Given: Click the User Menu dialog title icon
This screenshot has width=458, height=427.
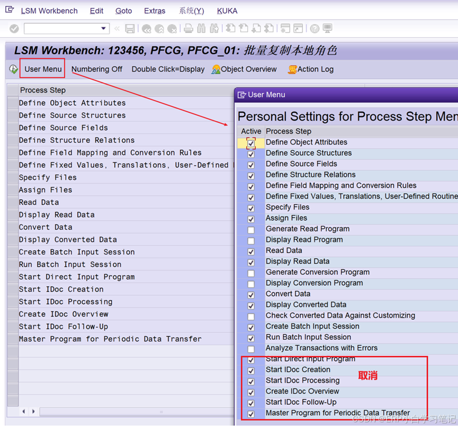Looking at the screenshot, I should click(x=242, y=95).
